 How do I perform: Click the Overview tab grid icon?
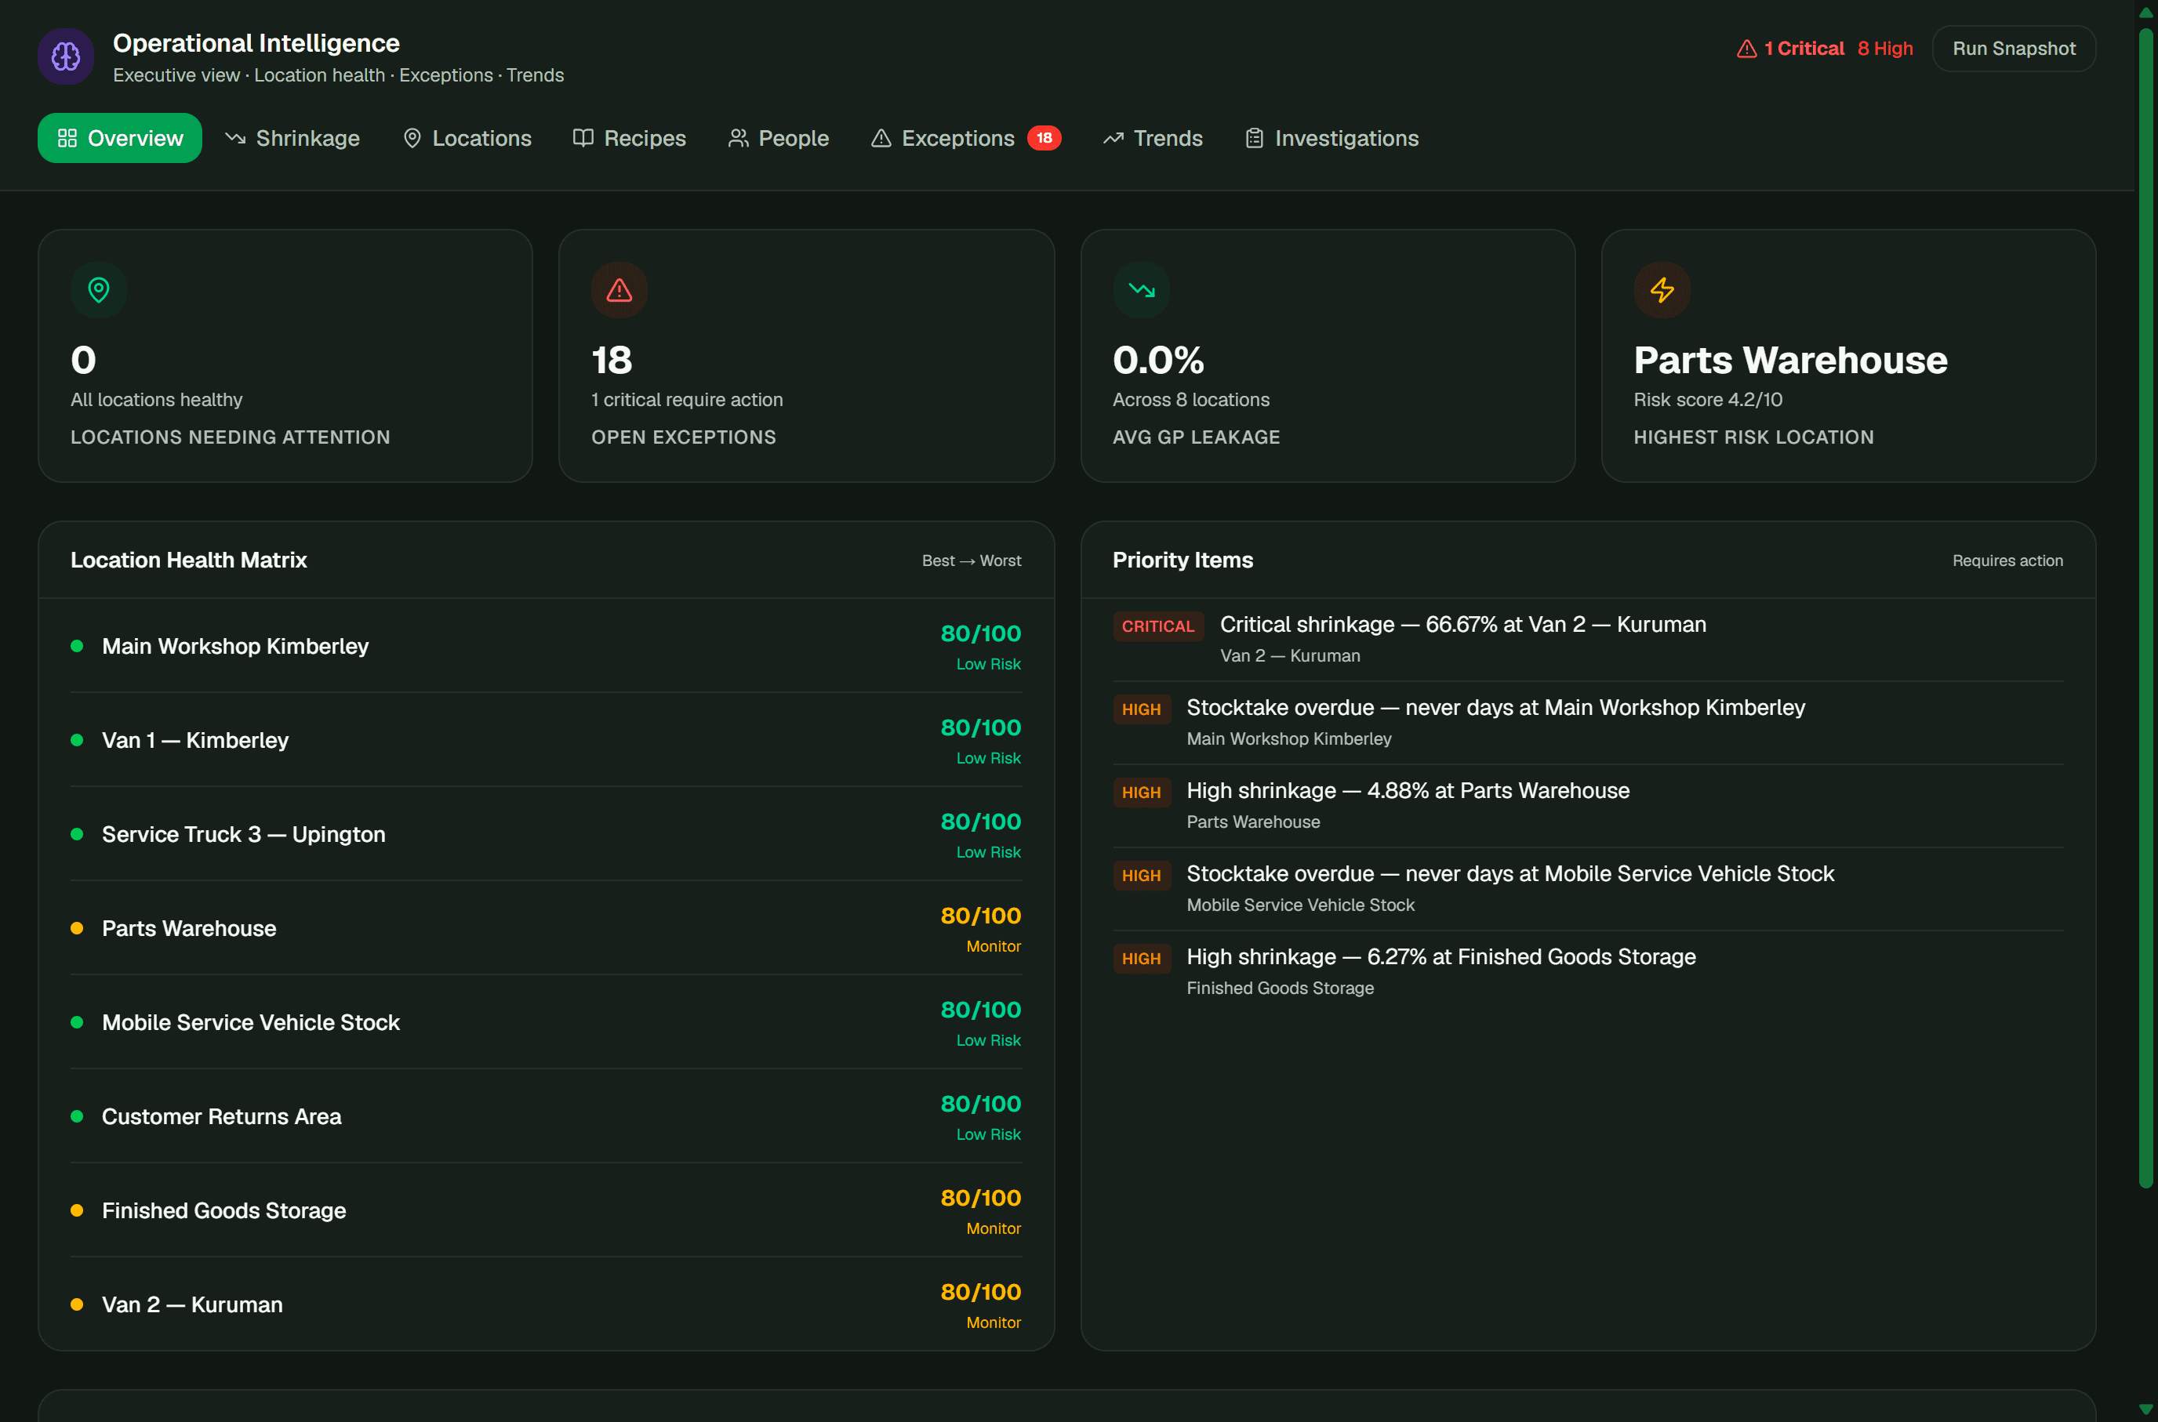[67, 138]
